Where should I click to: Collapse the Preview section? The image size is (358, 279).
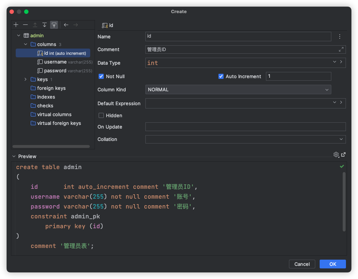tap(14, 156)
